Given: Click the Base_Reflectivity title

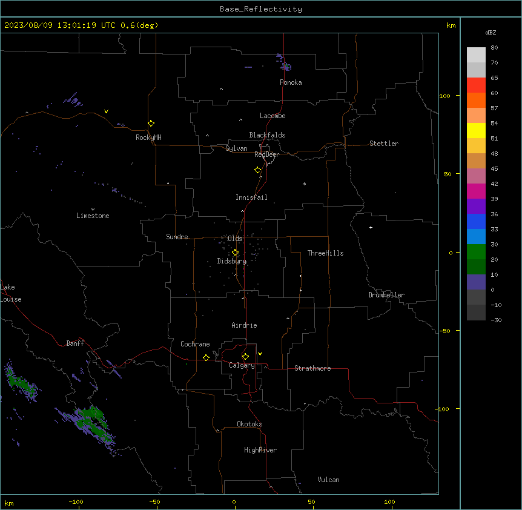Looking at the screenshot, I should pos(261,9).
